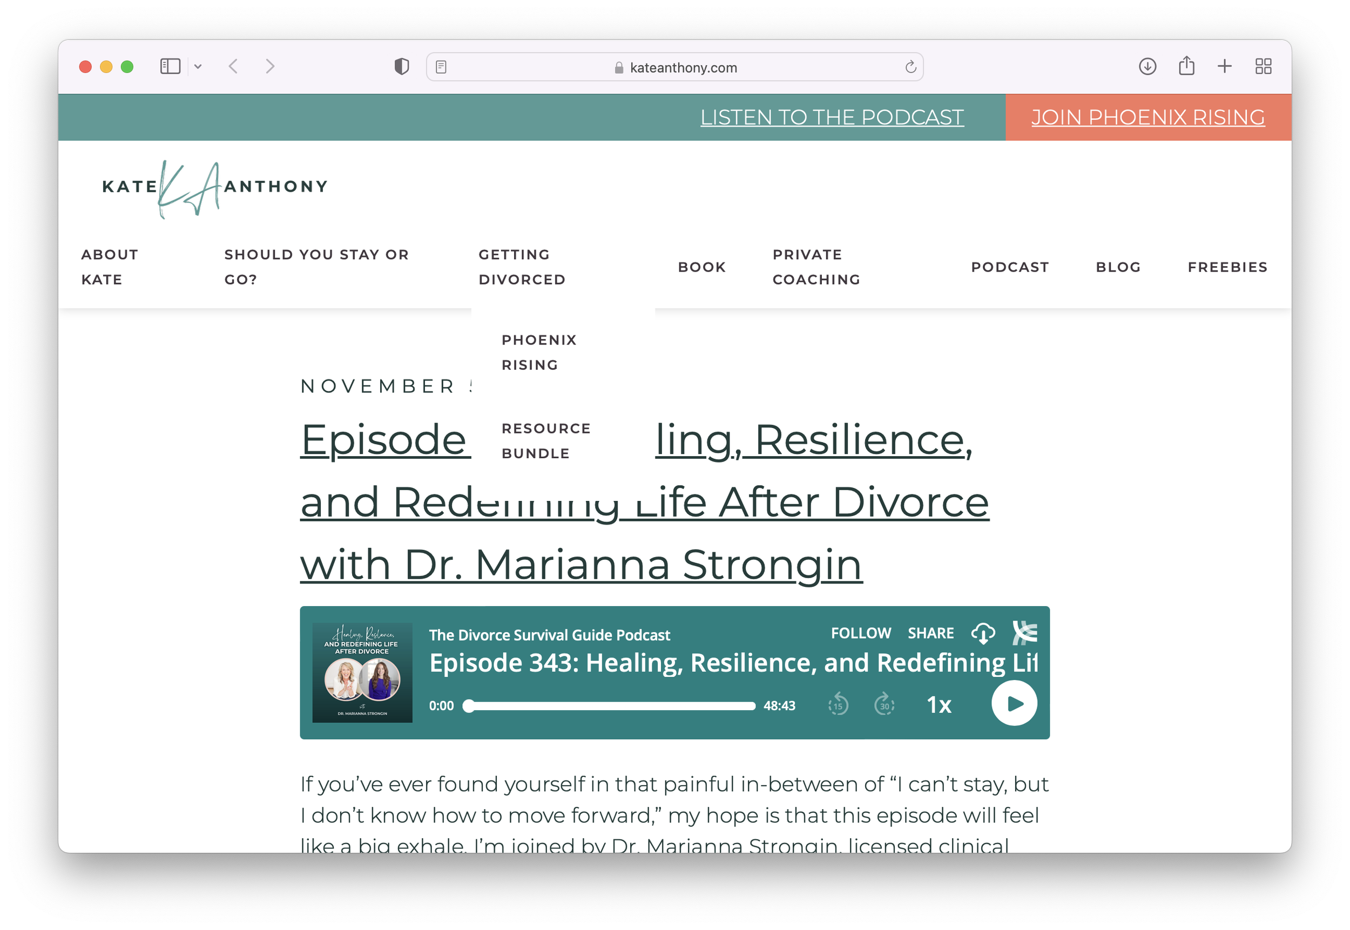Click the podcast download cloud icon
This screenshot has height=930, width=1350.
(x=983, y=633)
